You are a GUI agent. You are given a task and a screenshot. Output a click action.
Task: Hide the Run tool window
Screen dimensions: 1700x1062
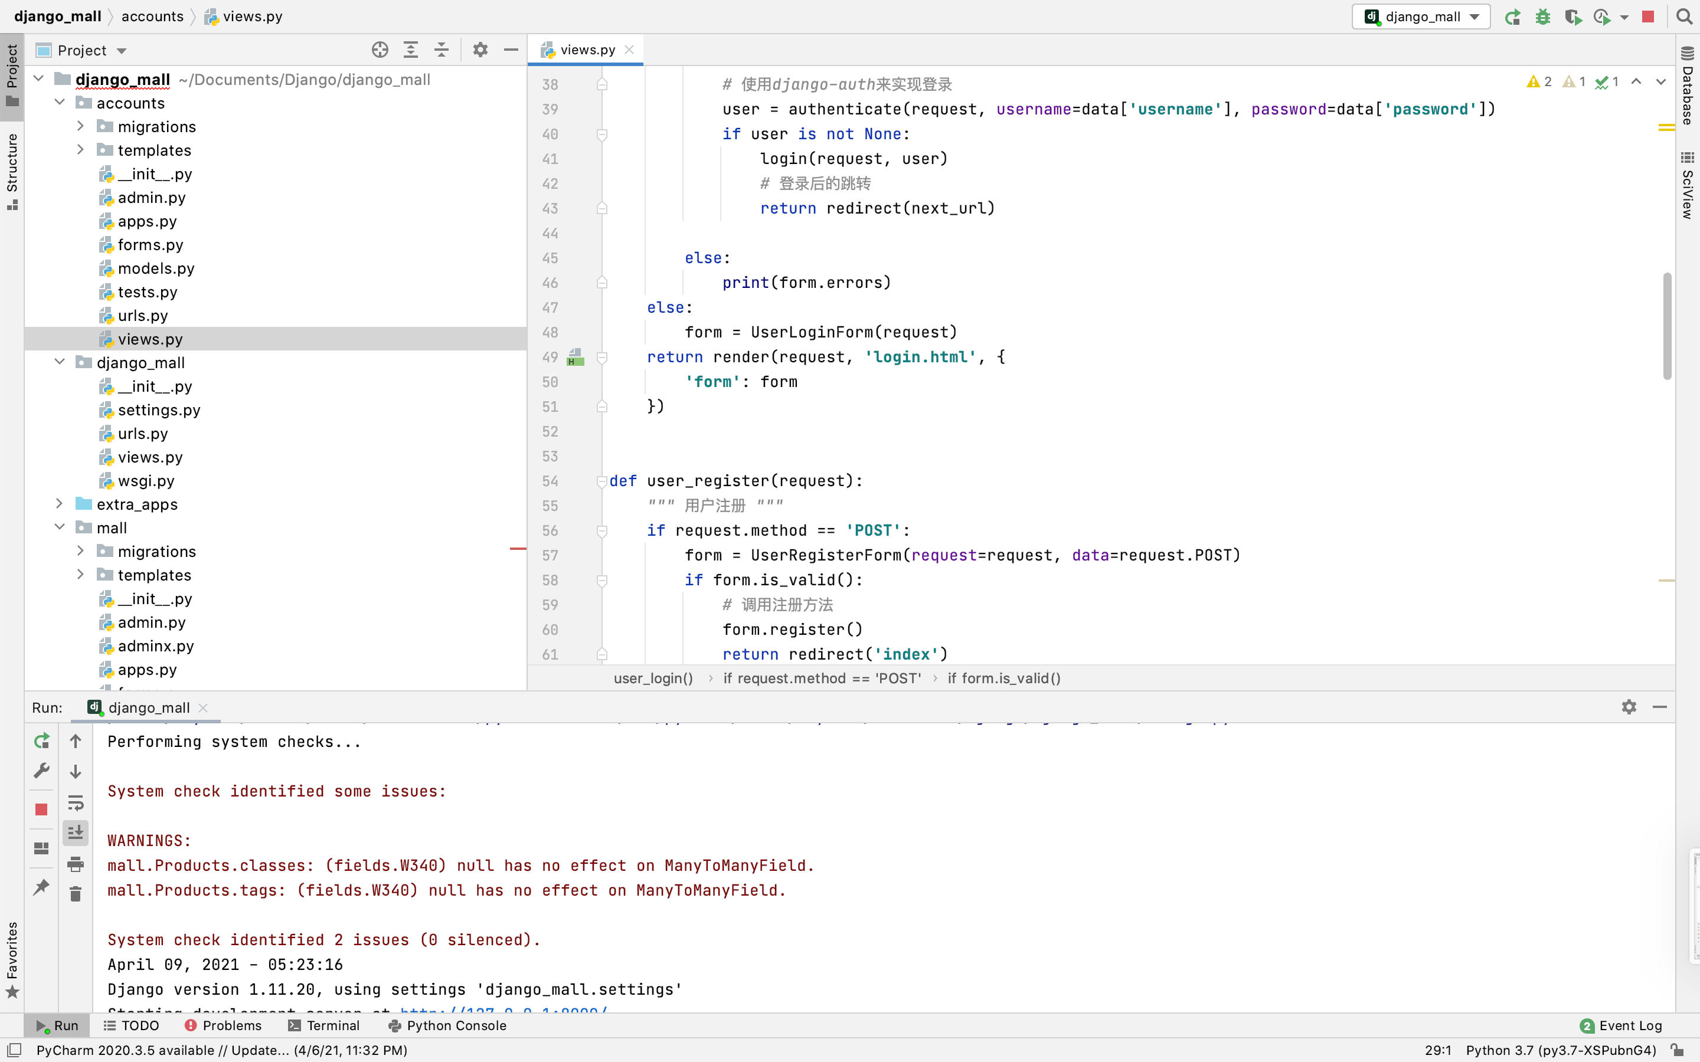pyautogui.click(x=1660, y=707)
